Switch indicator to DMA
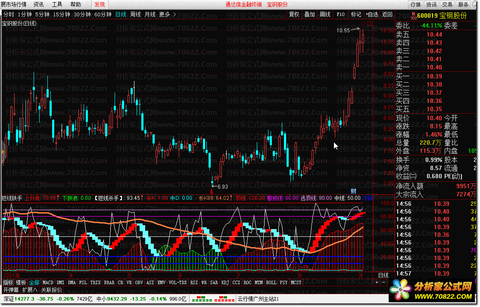480x307 pixels. click(x=72, y=282)
